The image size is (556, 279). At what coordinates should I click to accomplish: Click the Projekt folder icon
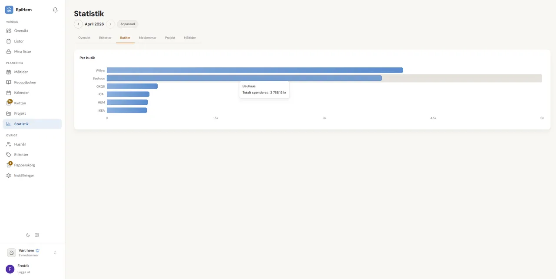(x=9, y=113)
